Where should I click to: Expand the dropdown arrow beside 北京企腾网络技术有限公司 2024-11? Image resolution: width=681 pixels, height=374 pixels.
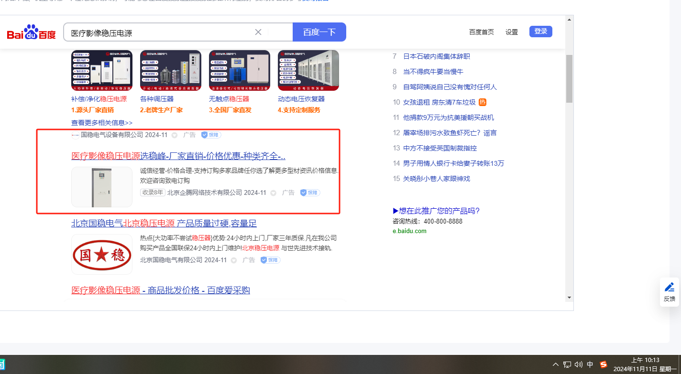[x=273, y=193]
